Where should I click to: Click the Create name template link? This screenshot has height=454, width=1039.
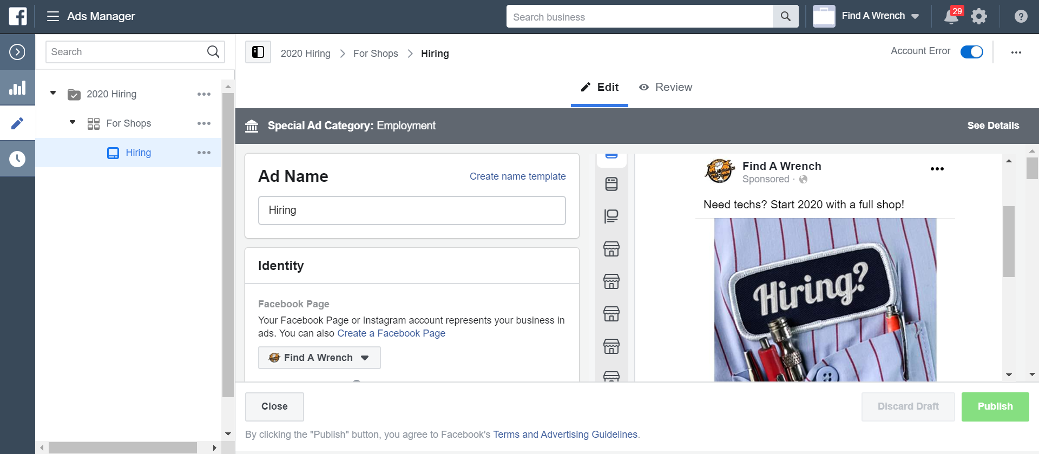click(517, 176)
